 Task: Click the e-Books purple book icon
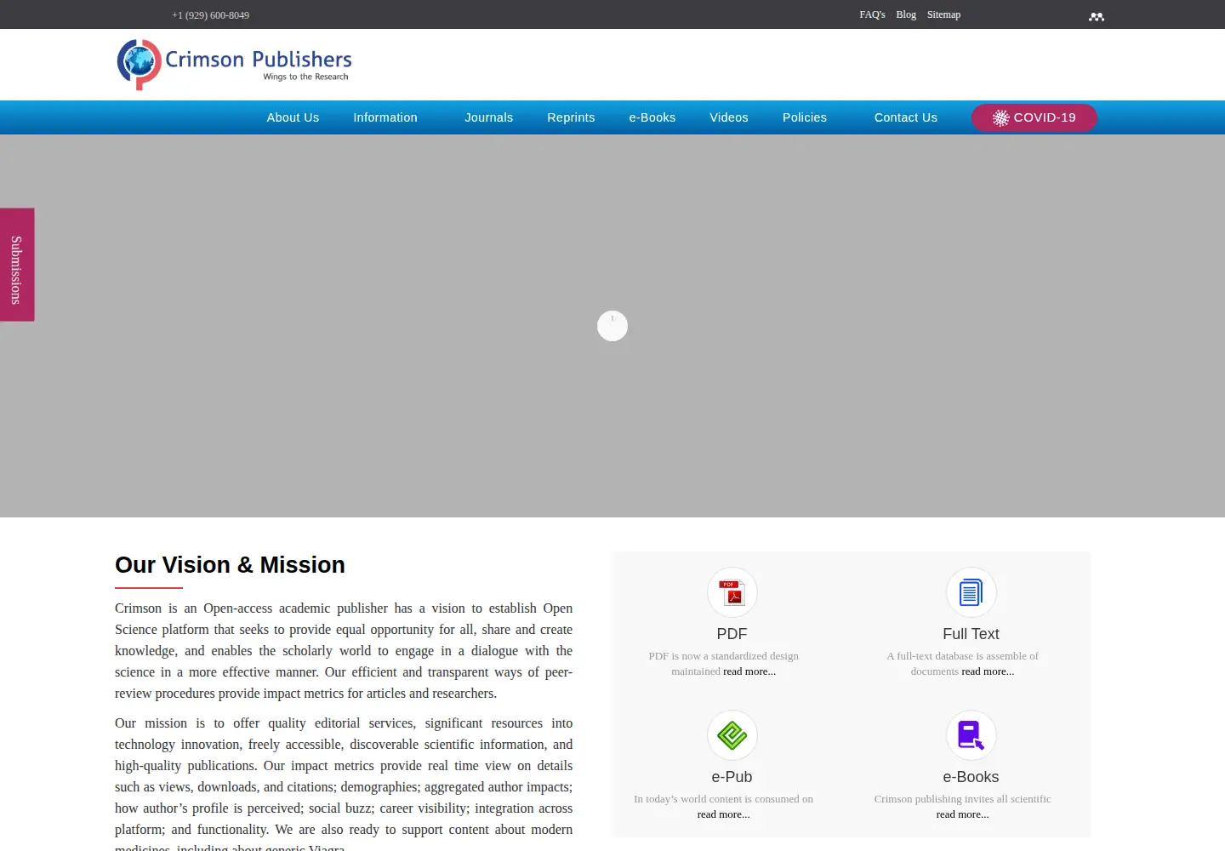(971, 735)
